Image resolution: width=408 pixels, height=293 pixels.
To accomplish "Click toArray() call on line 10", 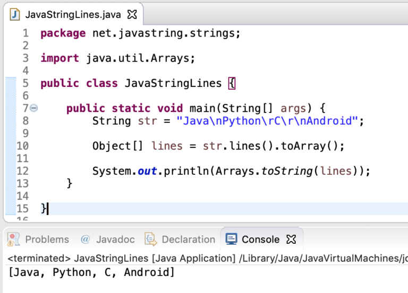I will [309, 146].
